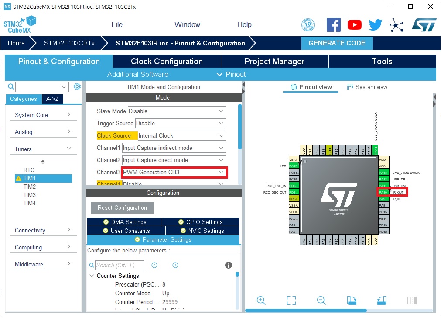Image resolution: width=441 pixels, height=318 pixels.
Task: Go to next parameter search result
Action: click(175, 265)
